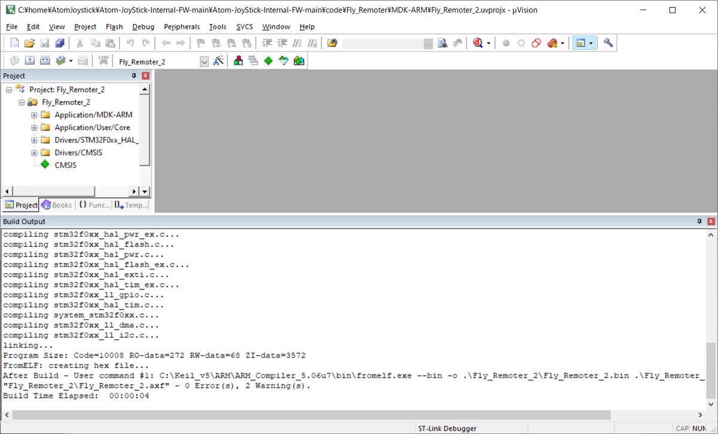Click the ST-Link Debugger status bar entry
The width and height of the screenshot is (718, 434).
(x=447, y=429)
